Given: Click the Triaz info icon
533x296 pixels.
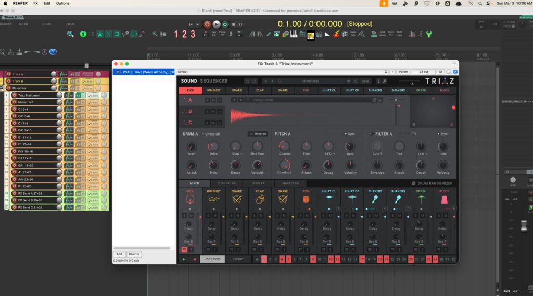Looking at the screenshot, I should (378, 82).
